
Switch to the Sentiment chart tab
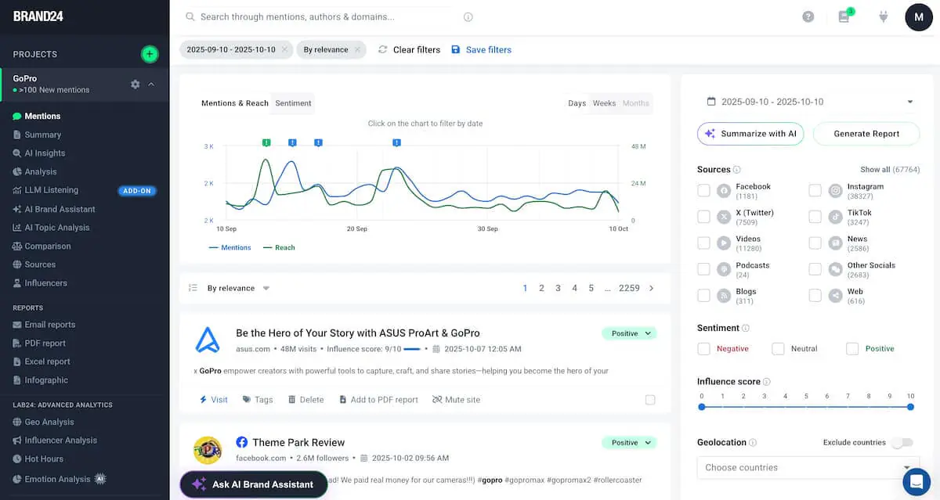click(292, 103)
